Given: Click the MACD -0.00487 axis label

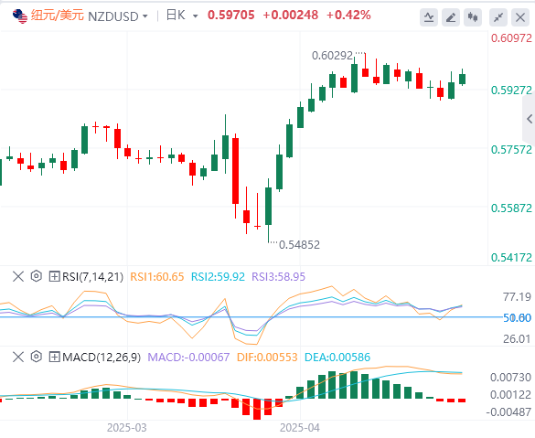Looking at the screenshot, I should pyautogui.click(x=508, y=412).
